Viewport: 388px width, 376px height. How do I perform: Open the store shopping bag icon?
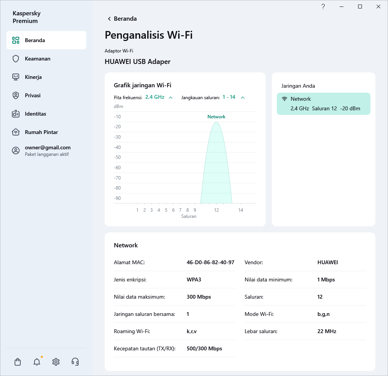17,362
